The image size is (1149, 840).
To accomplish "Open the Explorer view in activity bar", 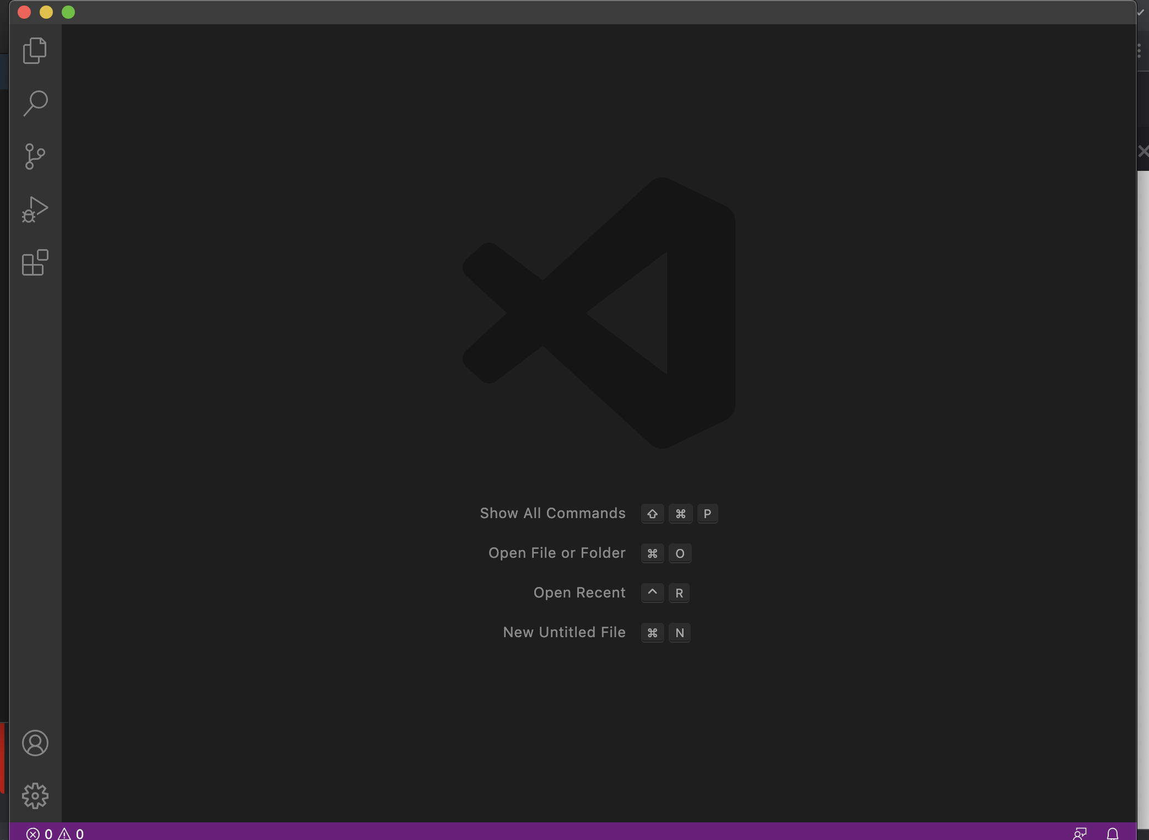I will (x=35, y=51).
